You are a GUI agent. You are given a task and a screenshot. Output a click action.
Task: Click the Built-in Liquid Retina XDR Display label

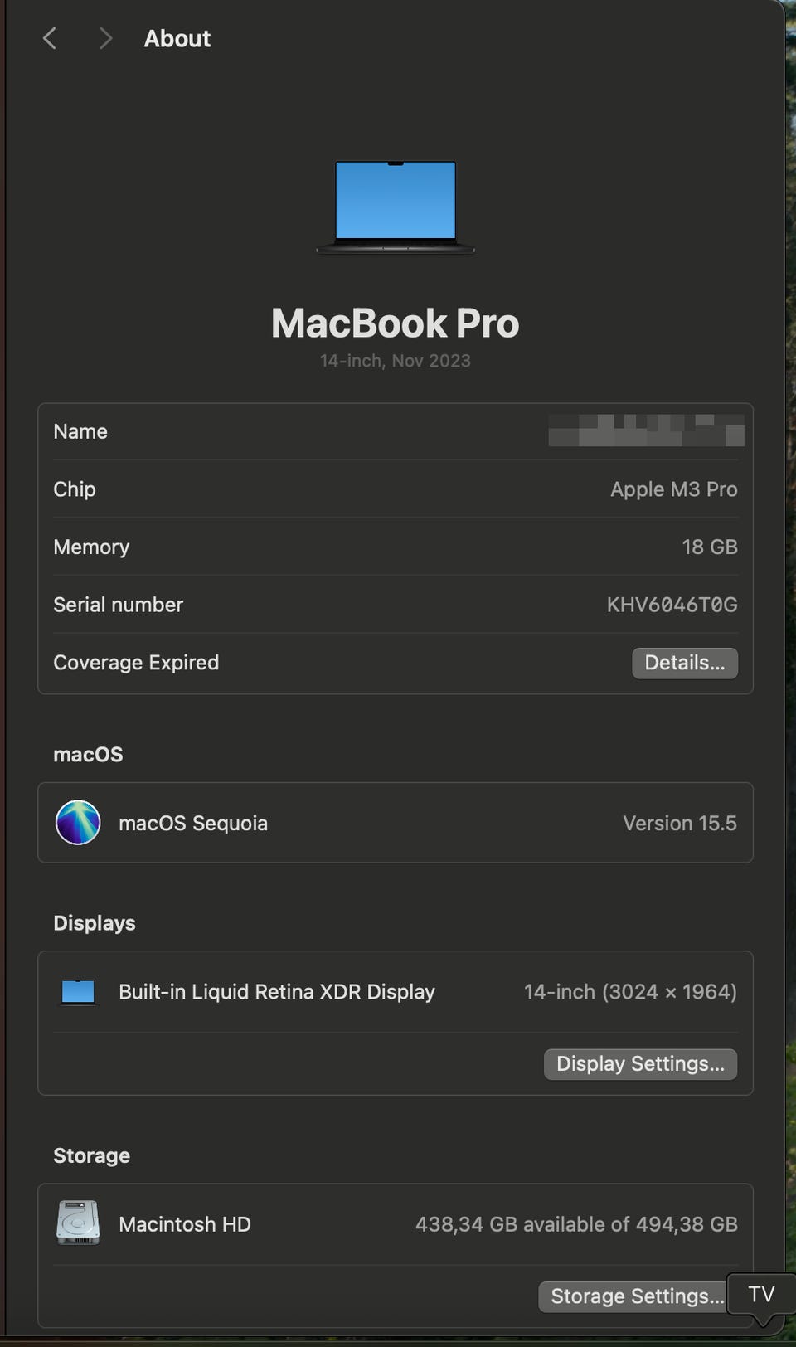pos(277,992)
